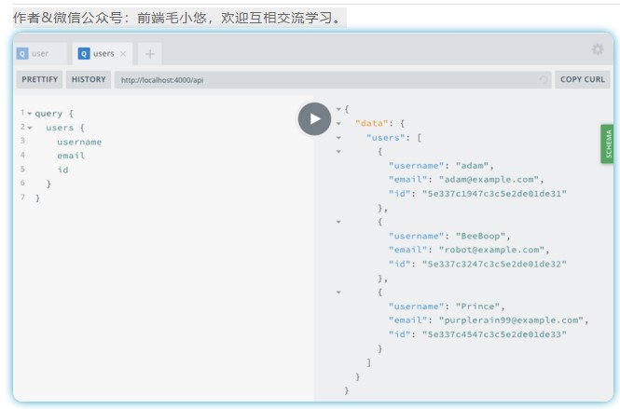The width and height of the screenshot is (620, 409).
Task: Click the PRETTIFY button
Action: tap(39, 79)
